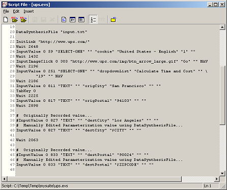
Task: Click the greyed-out ??? toolbar icon
Action: (x=102, y=19)
